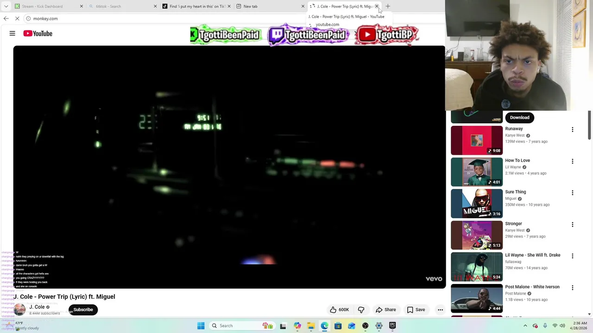593x333 pixels.
Task: Open Sure Thing thumbnail by Miguel
Action: [477, 203]
